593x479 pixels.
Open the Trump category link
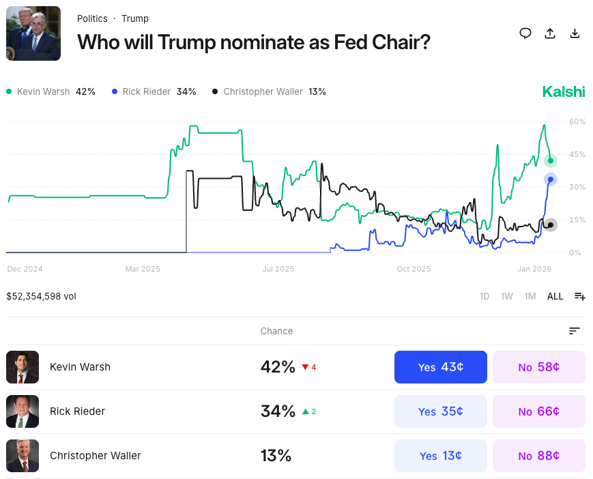(x=134, y=18)
